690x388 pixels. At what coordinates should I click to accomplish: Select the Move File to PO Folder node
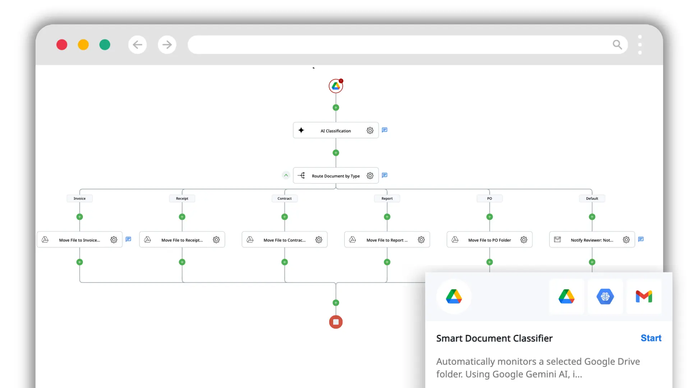pyautogui.click(x=489, y=240)
